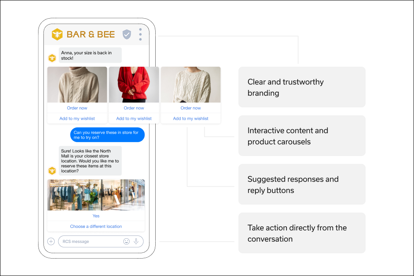Open the verified shield badge
The image size is (414, 276).
(127, 34)
